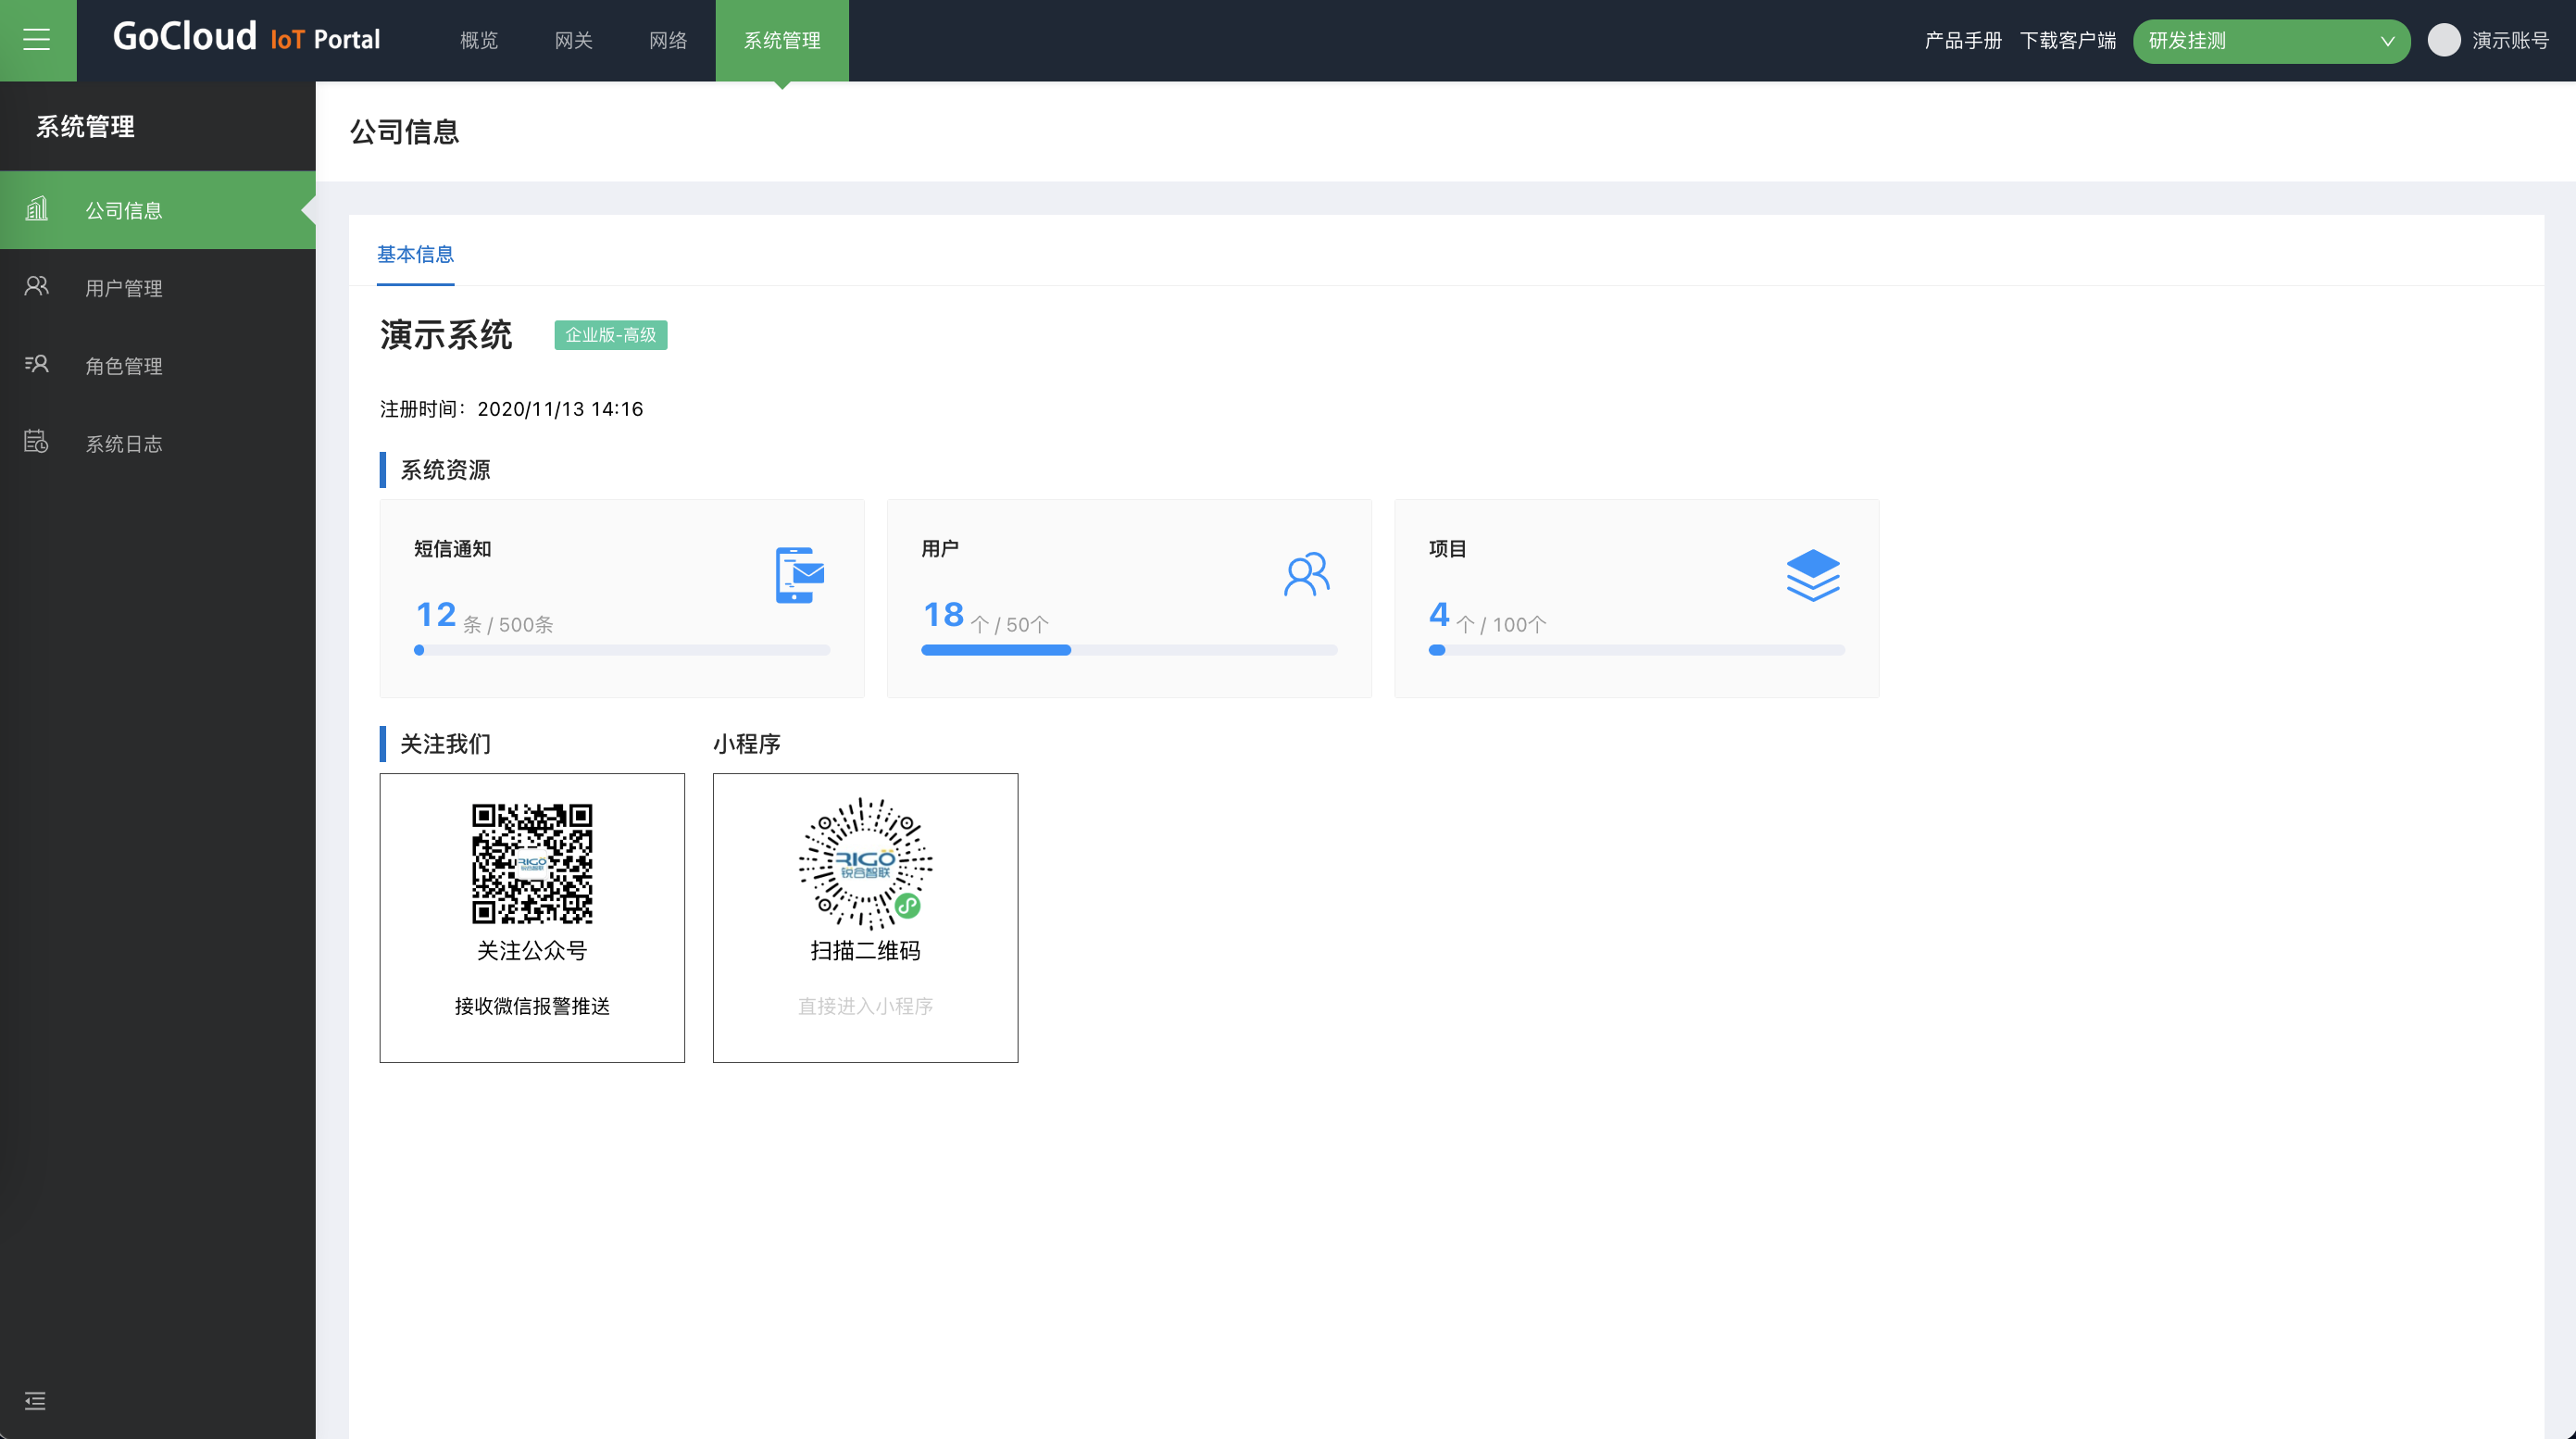
Task: Click the user management people icon
Action: click(x=37, y=287)
